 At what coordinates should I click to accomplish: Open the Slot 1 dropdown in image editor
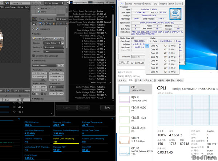click(18, 91)
